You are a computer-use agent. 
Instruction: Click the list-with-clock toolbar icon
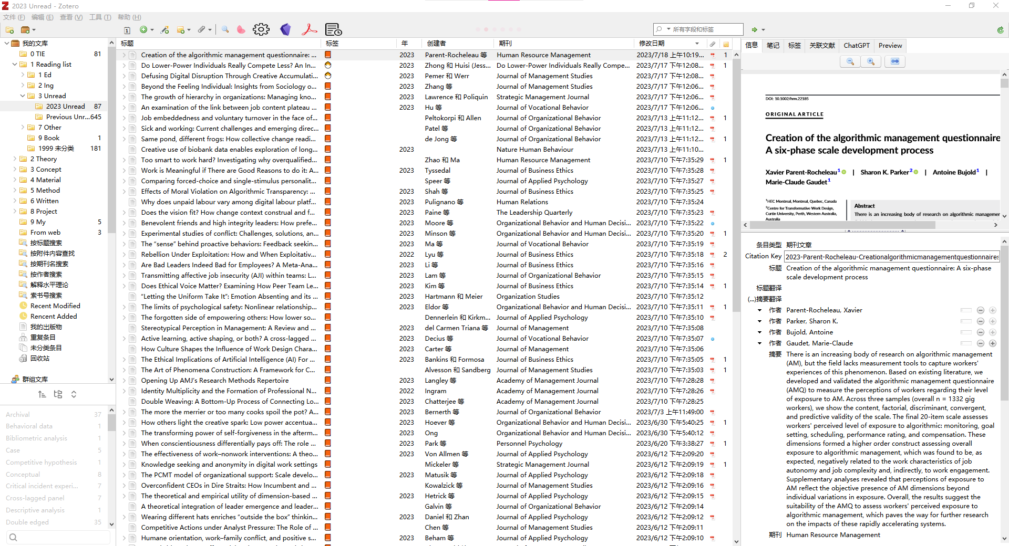334,29
